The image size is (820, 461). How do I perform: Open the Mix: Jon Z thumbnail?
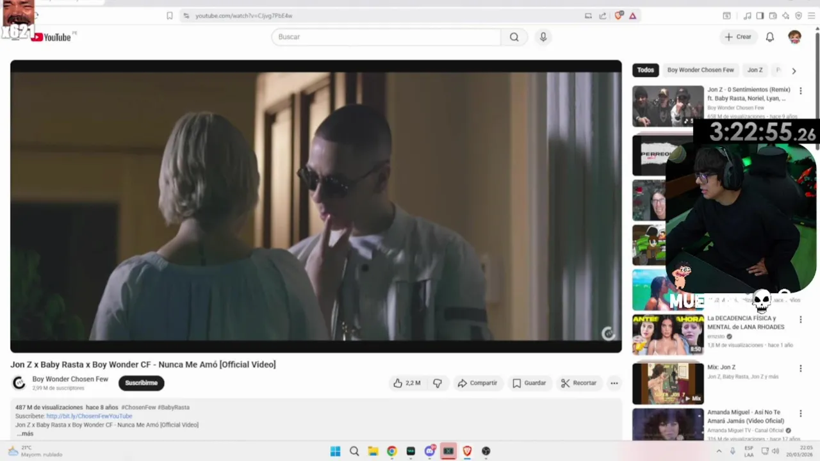(668, 384)
